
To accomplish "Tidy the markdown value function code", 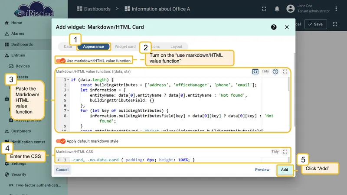I will [265, 71].
